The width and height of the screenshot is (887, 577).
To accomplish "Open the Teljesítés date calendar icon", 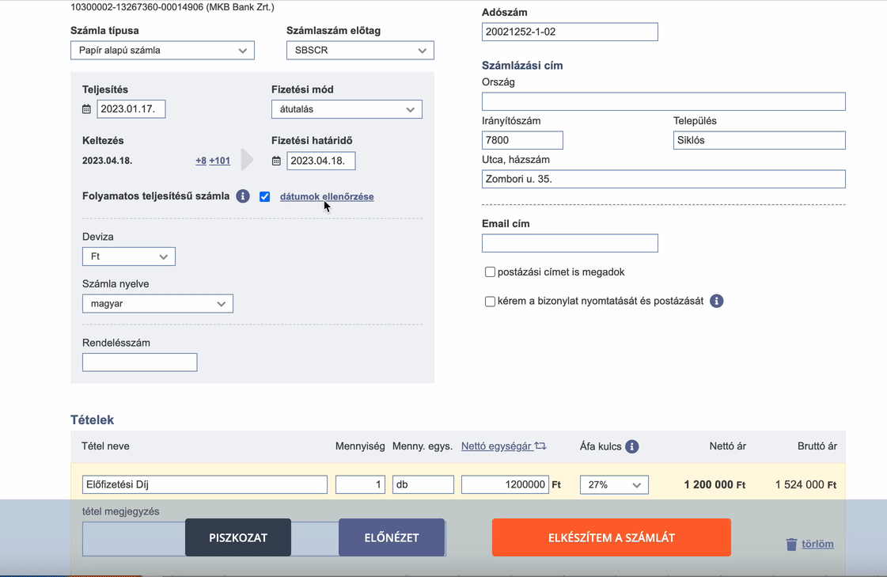I will pos(86,109).
